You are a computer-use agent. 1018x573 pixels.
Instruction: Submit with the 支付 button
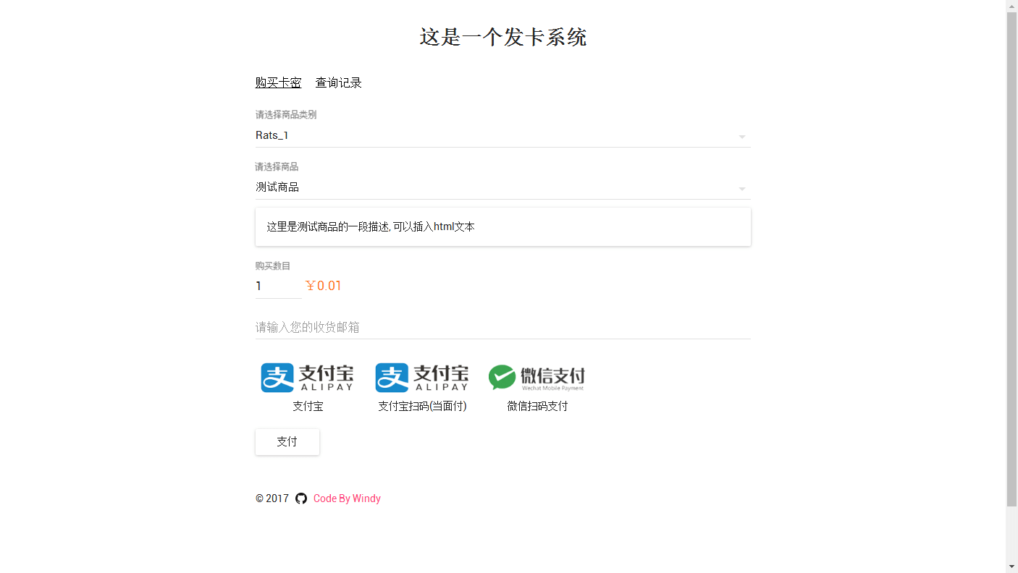[x=287, y=442]
